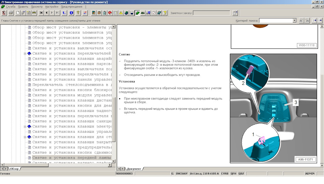Click the green book repair manual icon

click(137, 13)
